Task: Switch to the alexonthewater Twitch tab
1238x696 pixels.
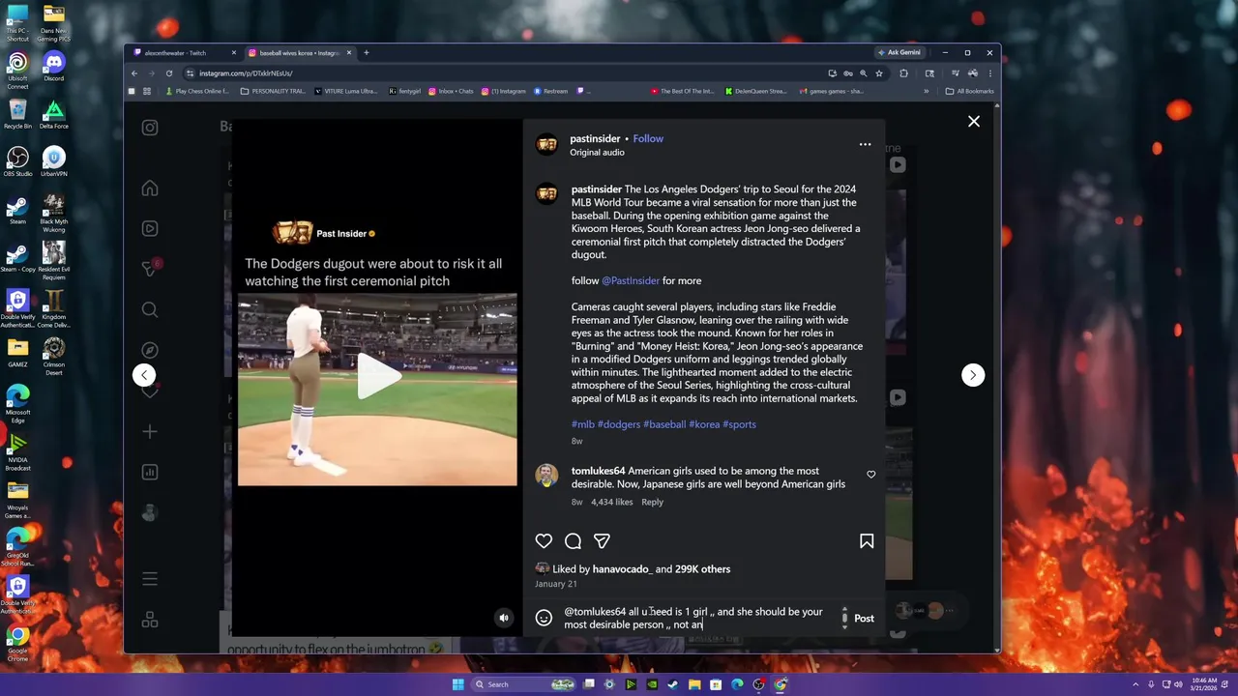Action: point(183,53)
